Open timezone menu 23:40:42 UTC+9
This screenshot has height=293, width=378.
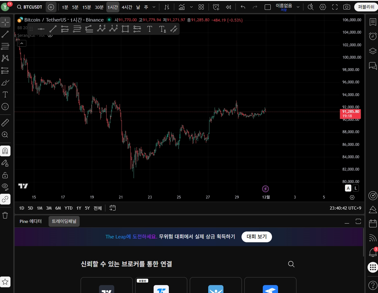point(345,208)
